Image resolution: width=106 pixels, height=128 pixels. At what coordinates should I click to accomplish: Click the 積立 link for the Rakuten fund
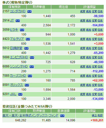pyautogui.click(x=94, y=115)
